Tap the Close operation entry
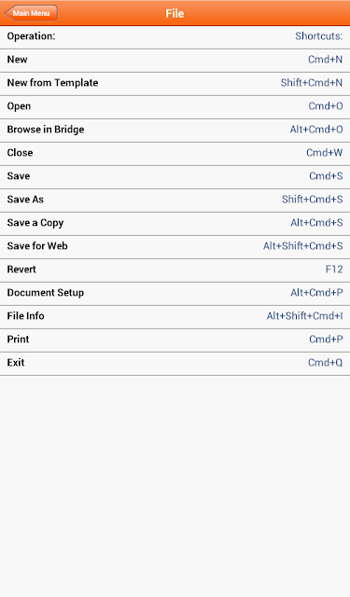 [175, 153]
